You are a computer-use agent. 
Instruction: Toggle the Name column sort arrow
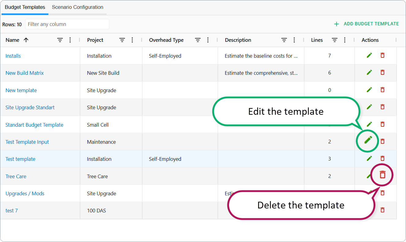26,40
